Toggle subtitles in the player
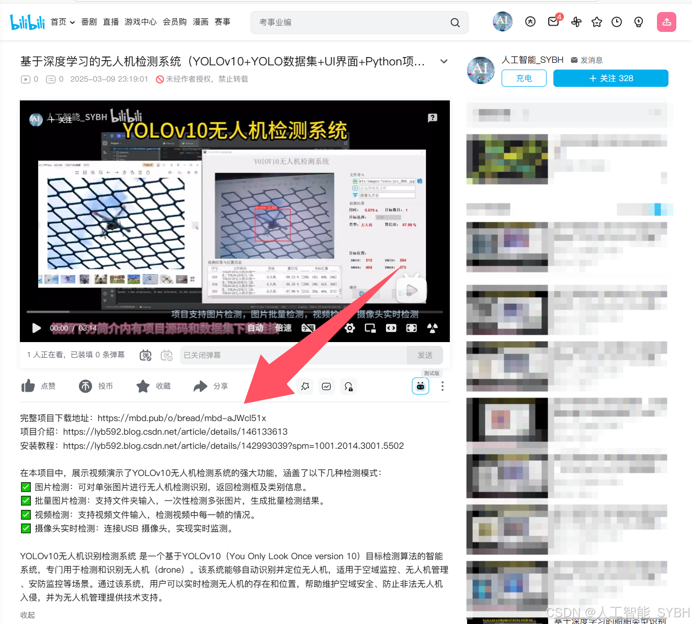692x624 pixels. (309, 328)
